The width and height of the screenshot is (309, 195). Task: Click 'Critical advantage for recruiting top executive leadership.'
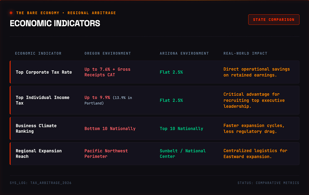[x=254, y=100]
